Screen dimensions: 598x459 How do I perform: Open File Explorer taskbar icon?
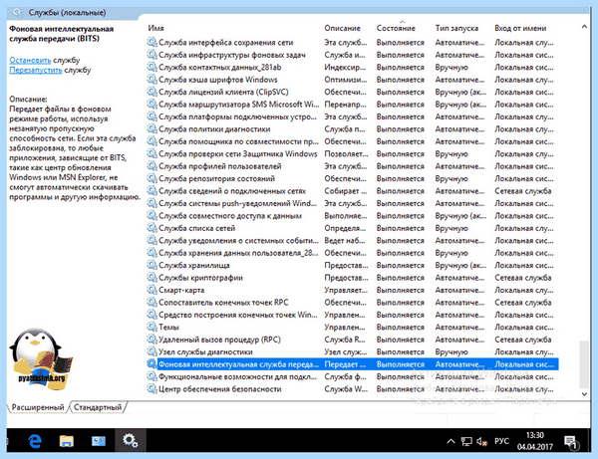(67, 441)
